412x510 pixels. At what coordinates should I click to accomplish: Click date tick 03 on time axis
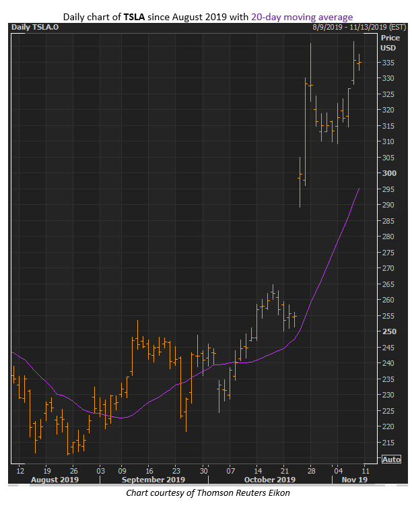click(x=101, y=471)
